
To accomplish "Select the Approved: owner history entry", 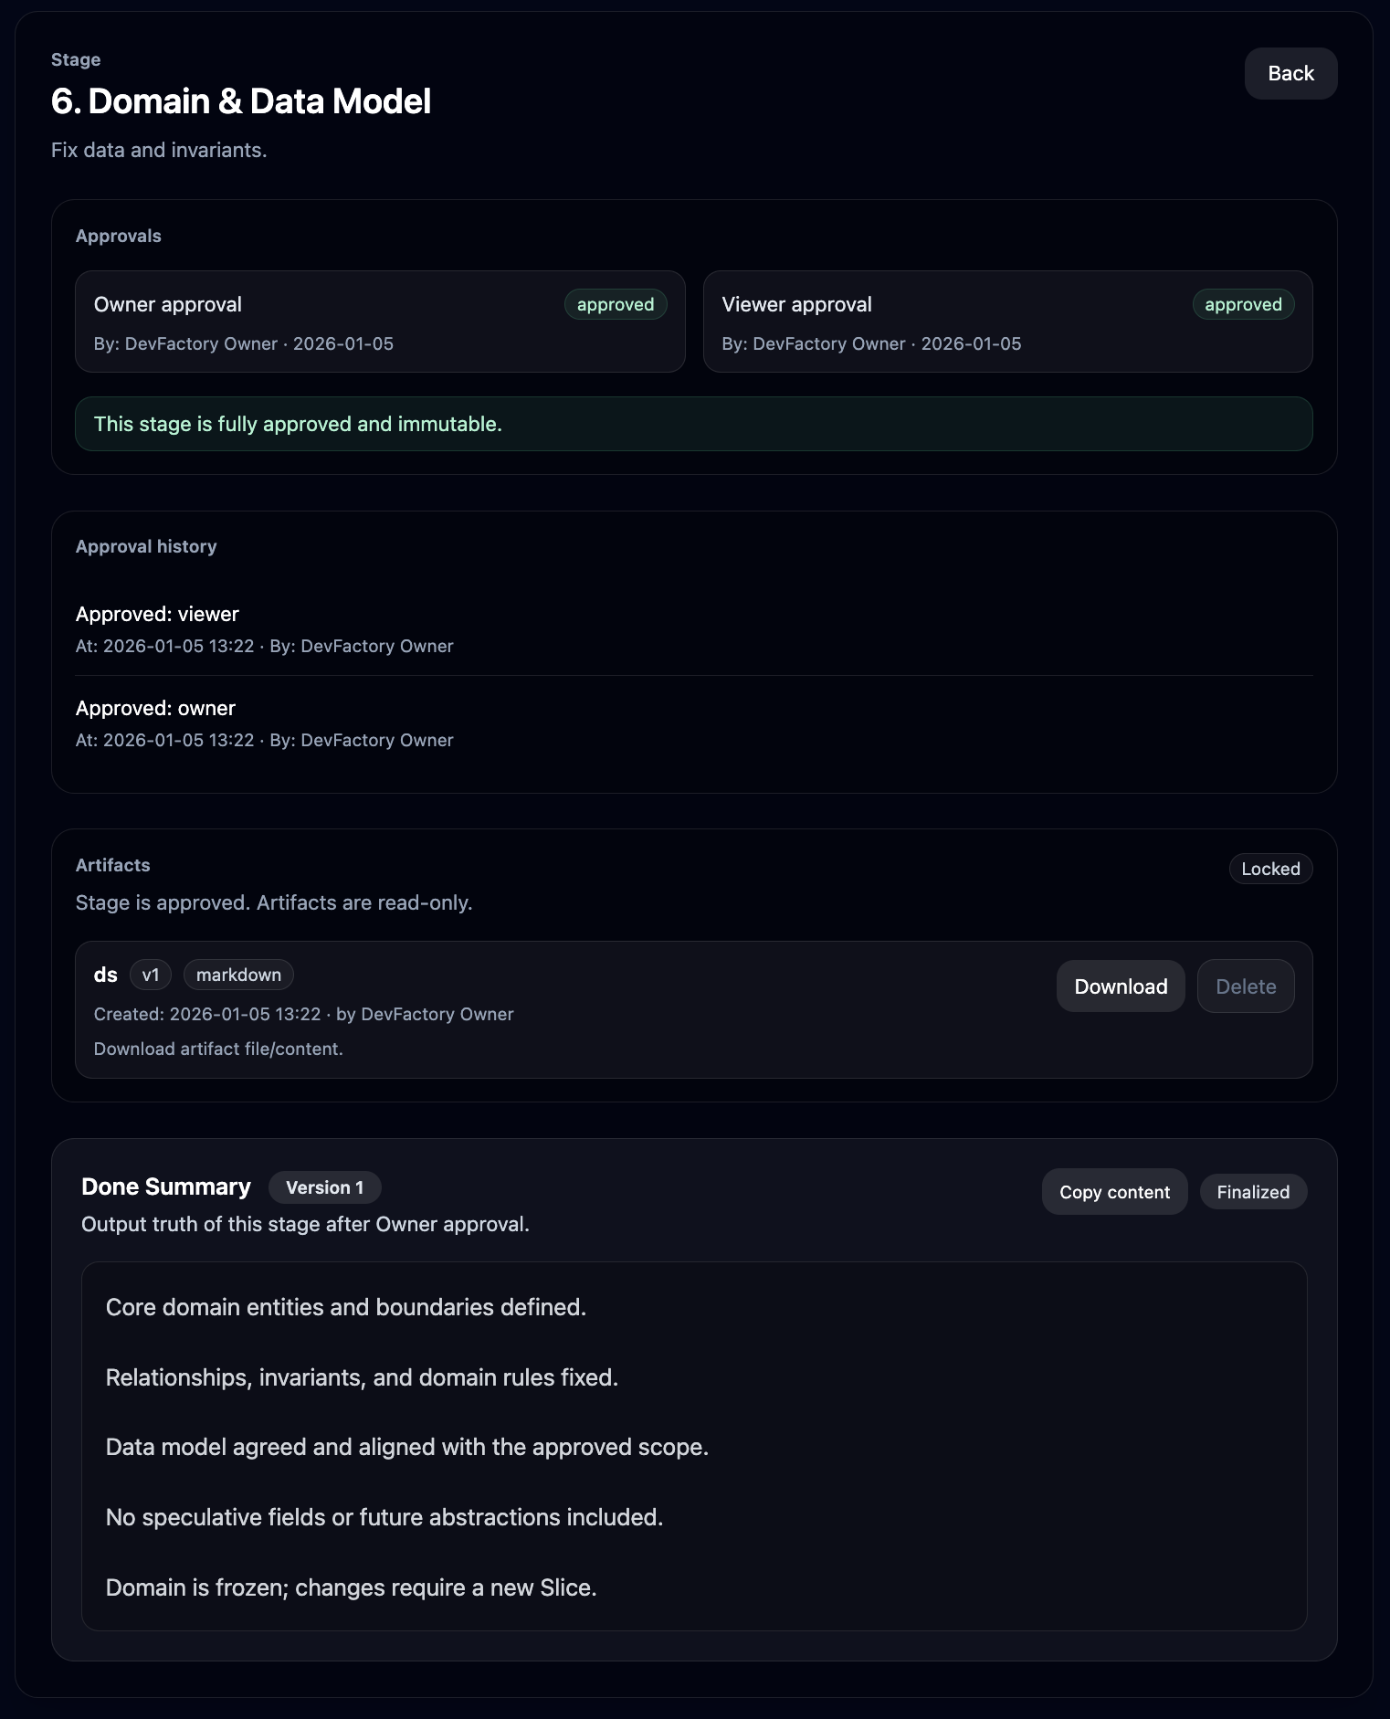I will pyautogui.click(x=265, y=722).
